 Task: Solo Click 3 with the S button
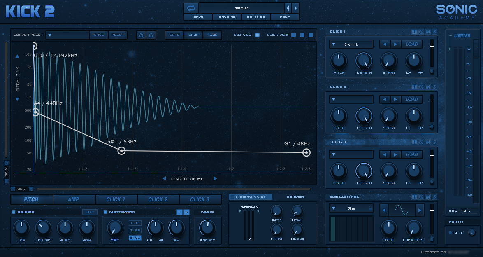click(x=434, y=142)
